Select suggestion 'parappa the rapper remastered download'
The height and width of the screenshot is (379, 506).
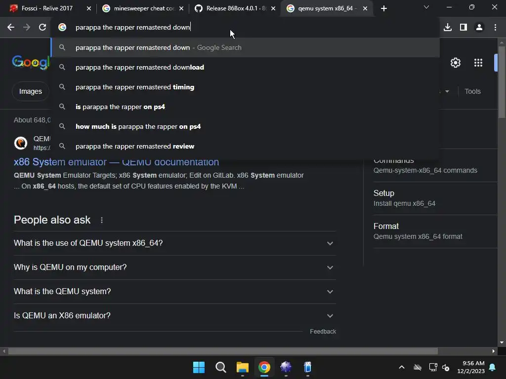(x=245, y=67)
